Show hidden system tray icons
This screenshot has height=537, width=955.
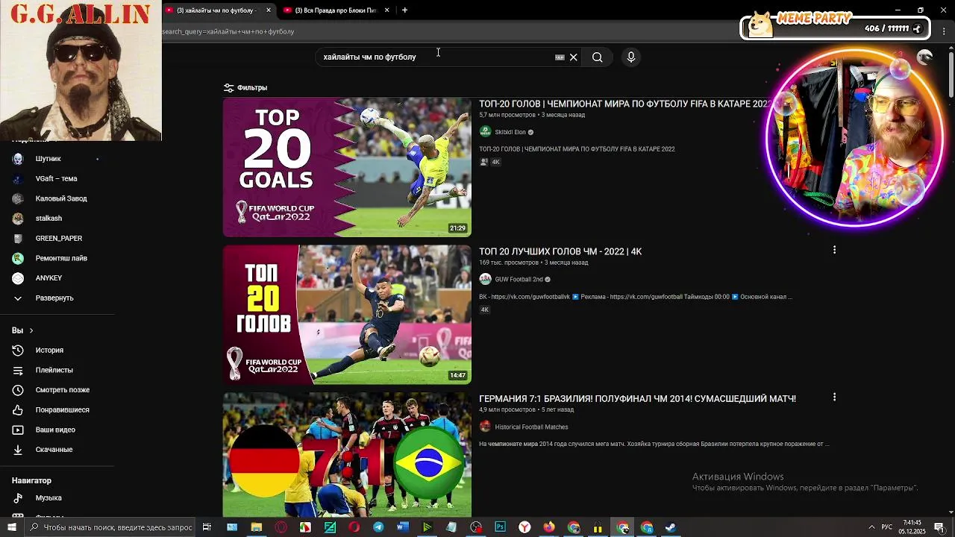[x=871, y=527]
